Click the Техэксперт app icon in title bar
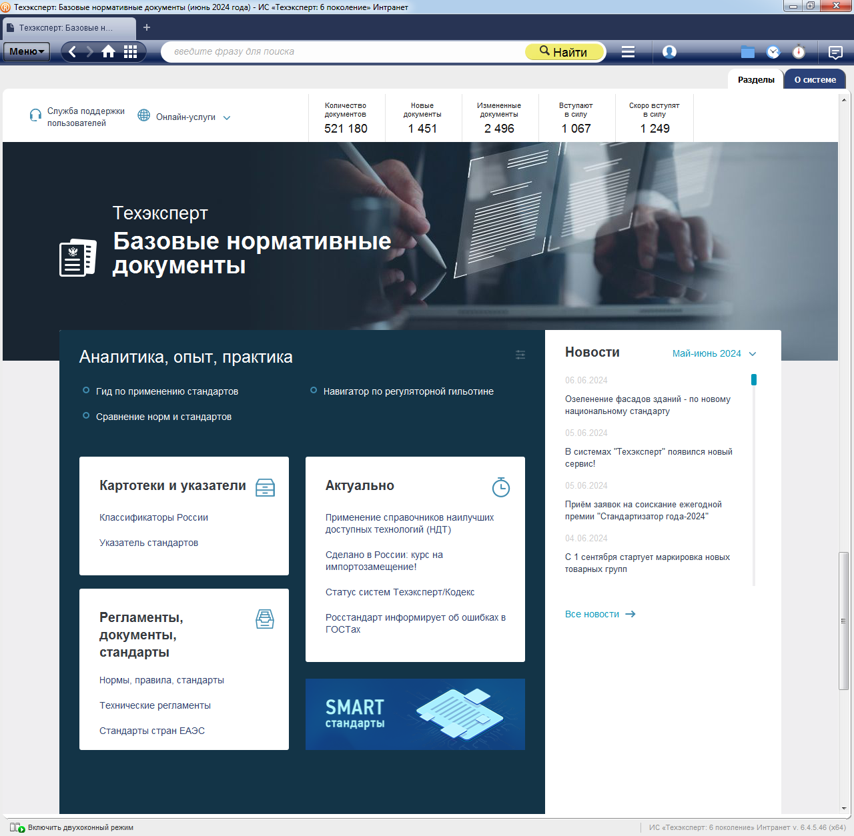The height and width of the screenshot is (836, 854). [6, 7]
